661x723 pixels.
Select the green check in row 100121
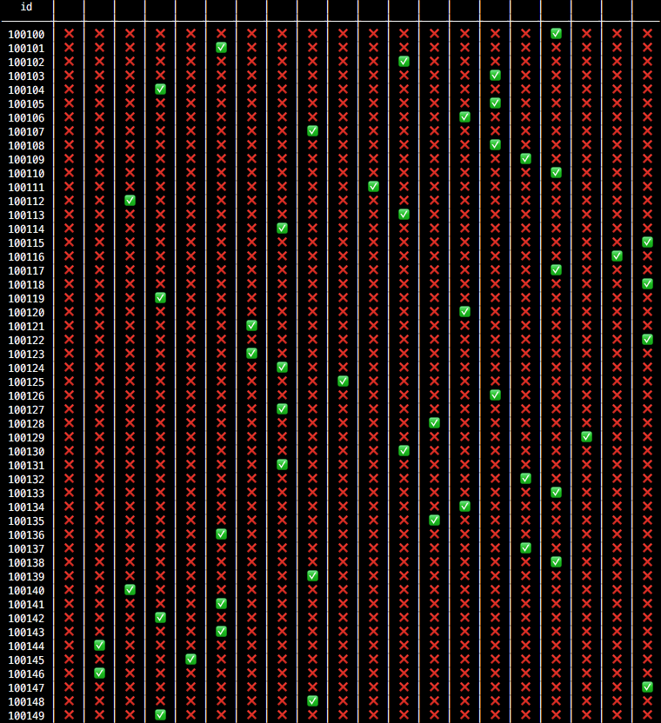tap(251, 326)
